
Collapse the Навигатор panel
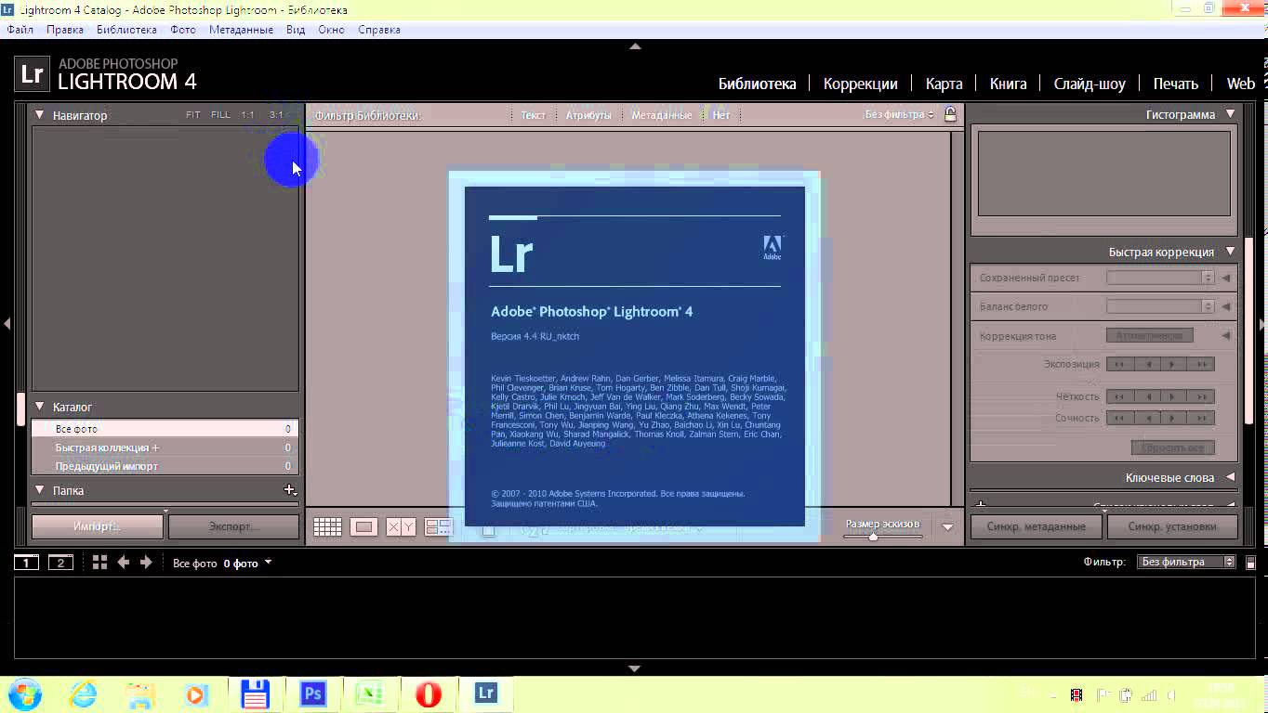(40, 115)
